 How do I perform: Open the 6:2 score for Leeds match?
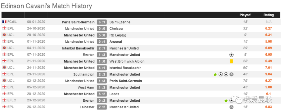pyautogui.click(x=102, y=94)
